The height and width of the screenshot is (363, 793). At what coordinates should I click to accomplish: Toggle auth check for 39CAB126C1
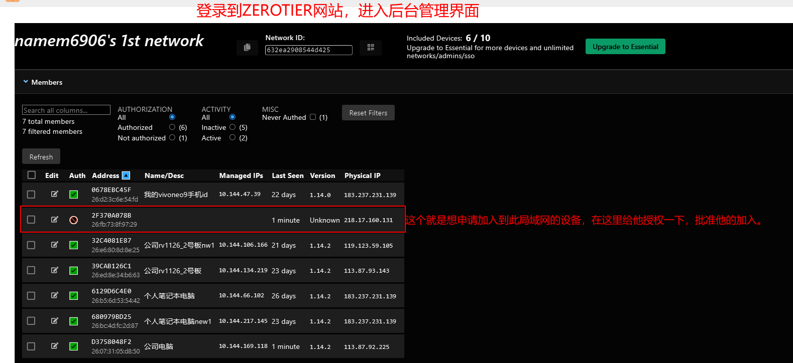click(x=73, y=271)
